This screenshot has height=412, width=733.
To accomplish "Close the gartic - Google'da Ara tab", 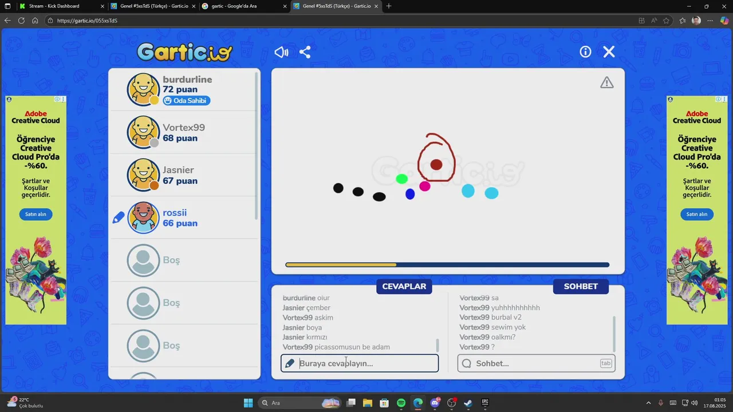I will [x=285, y=6].
